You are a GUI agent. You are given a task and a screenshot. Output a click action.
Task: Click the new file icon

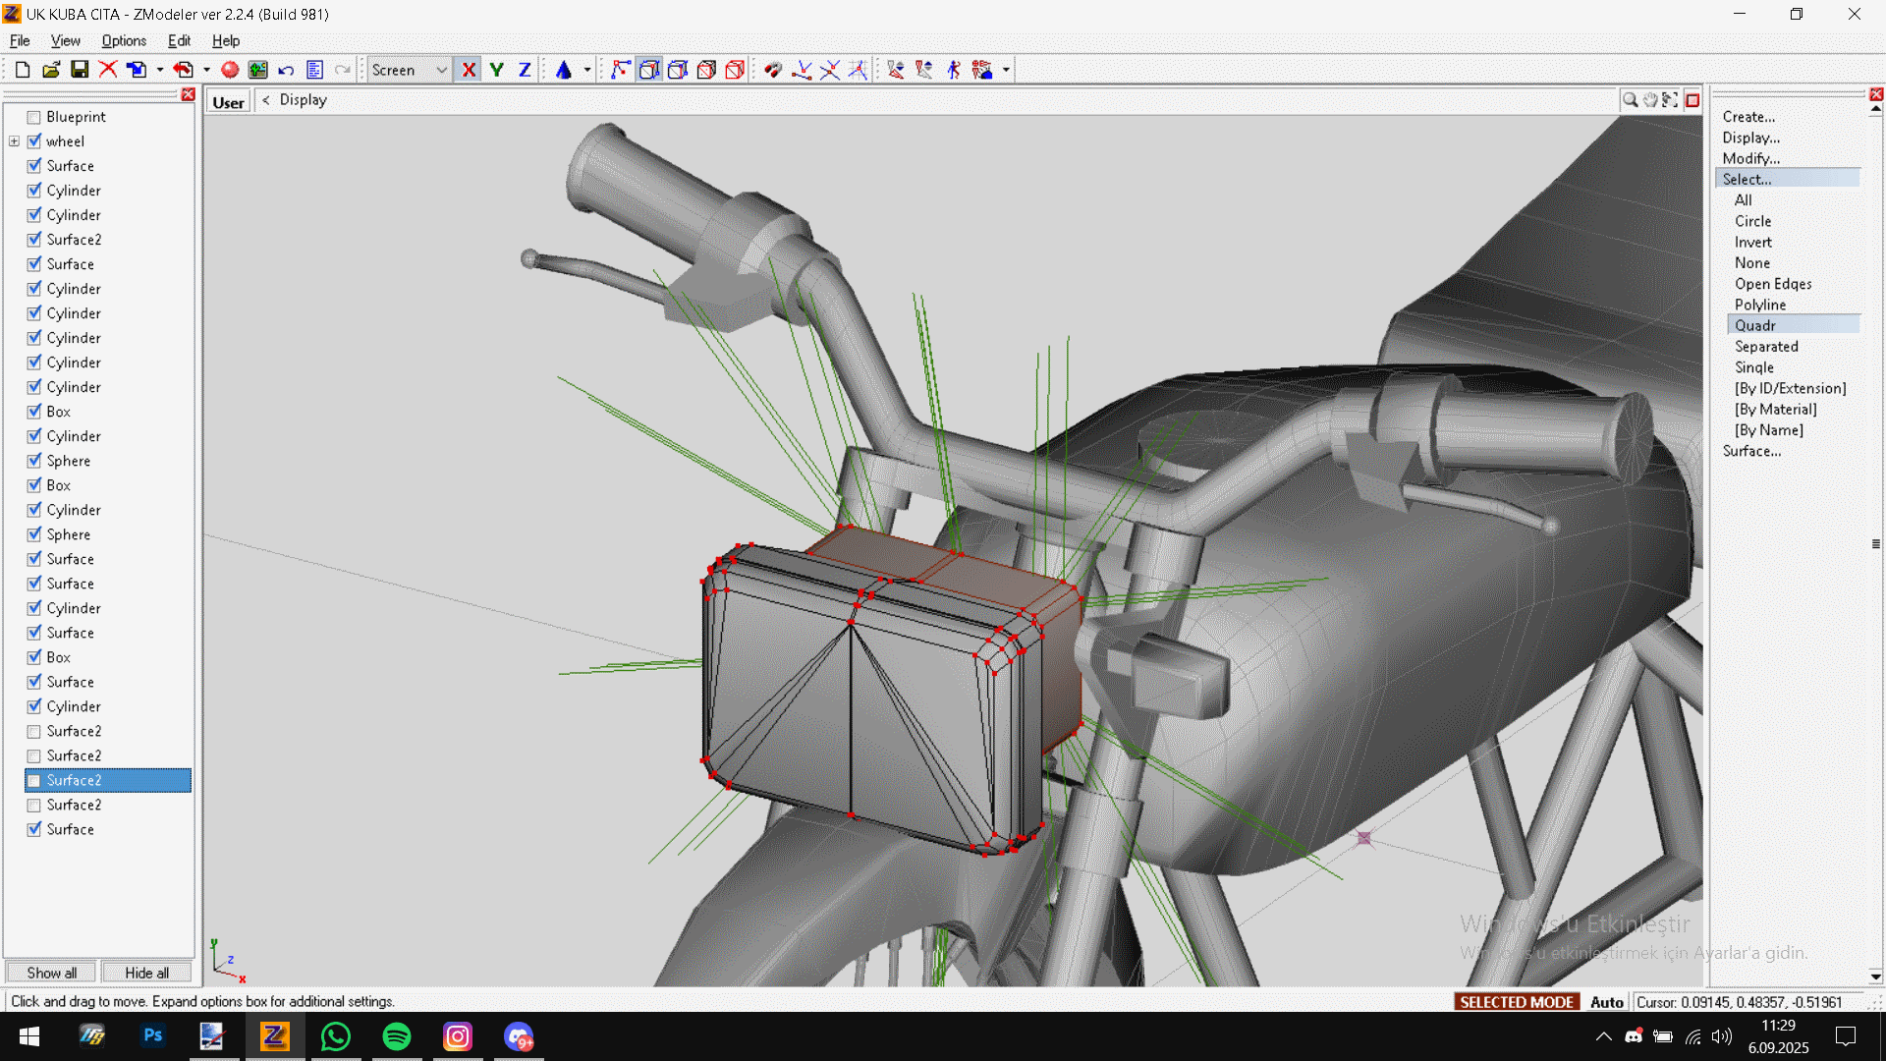pyautogui.click(x=22, y=70)
